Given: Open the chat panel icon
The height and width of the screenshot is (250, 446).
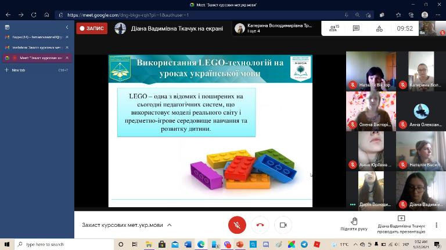Looking at the screenshot, I should point(356,28).
